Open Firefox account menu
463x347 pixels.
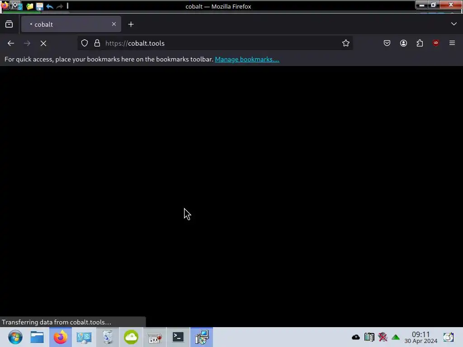[403, 43]
